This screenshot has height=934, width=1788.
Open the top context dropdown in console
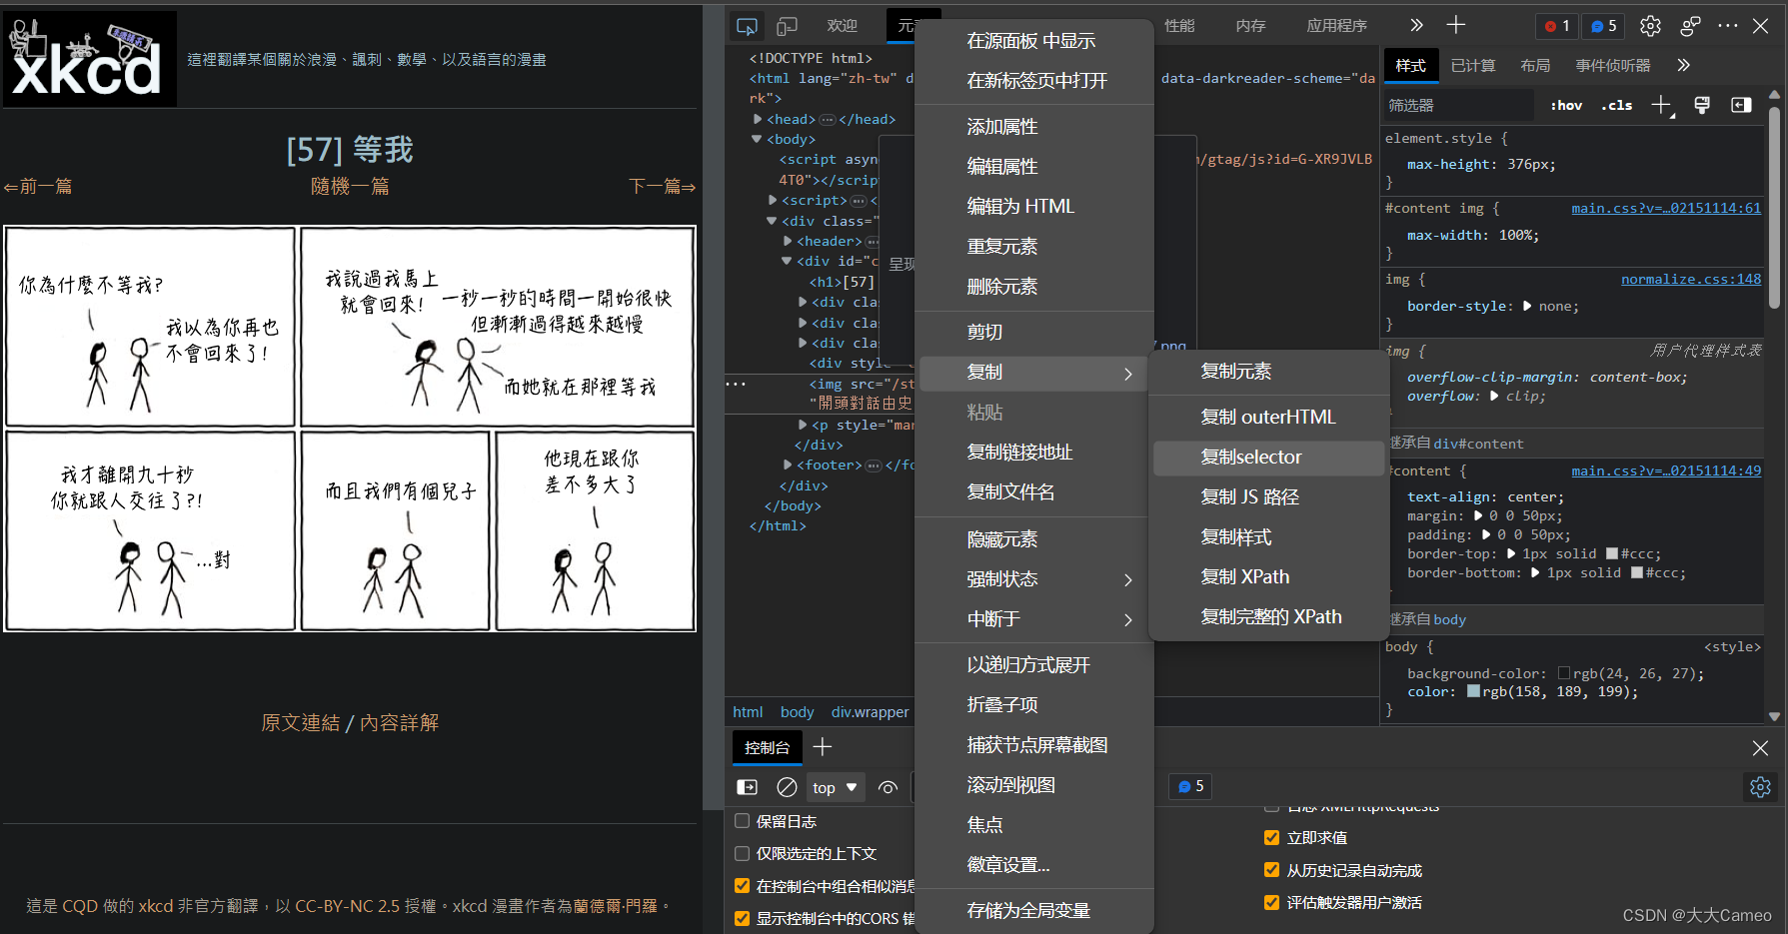click(835, 787)
